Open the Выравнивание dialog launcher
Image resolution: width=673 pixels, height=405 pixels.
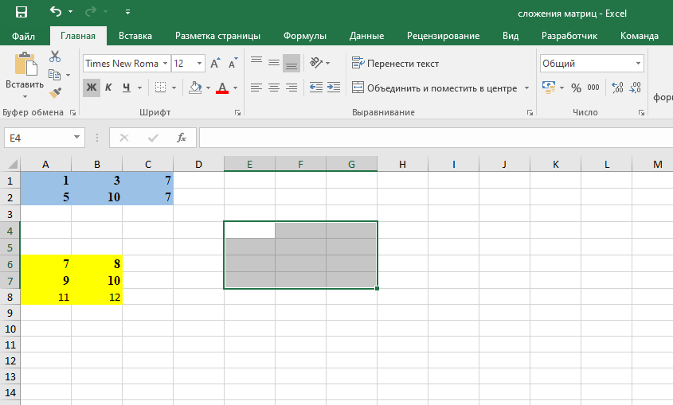tap(530, 113)
